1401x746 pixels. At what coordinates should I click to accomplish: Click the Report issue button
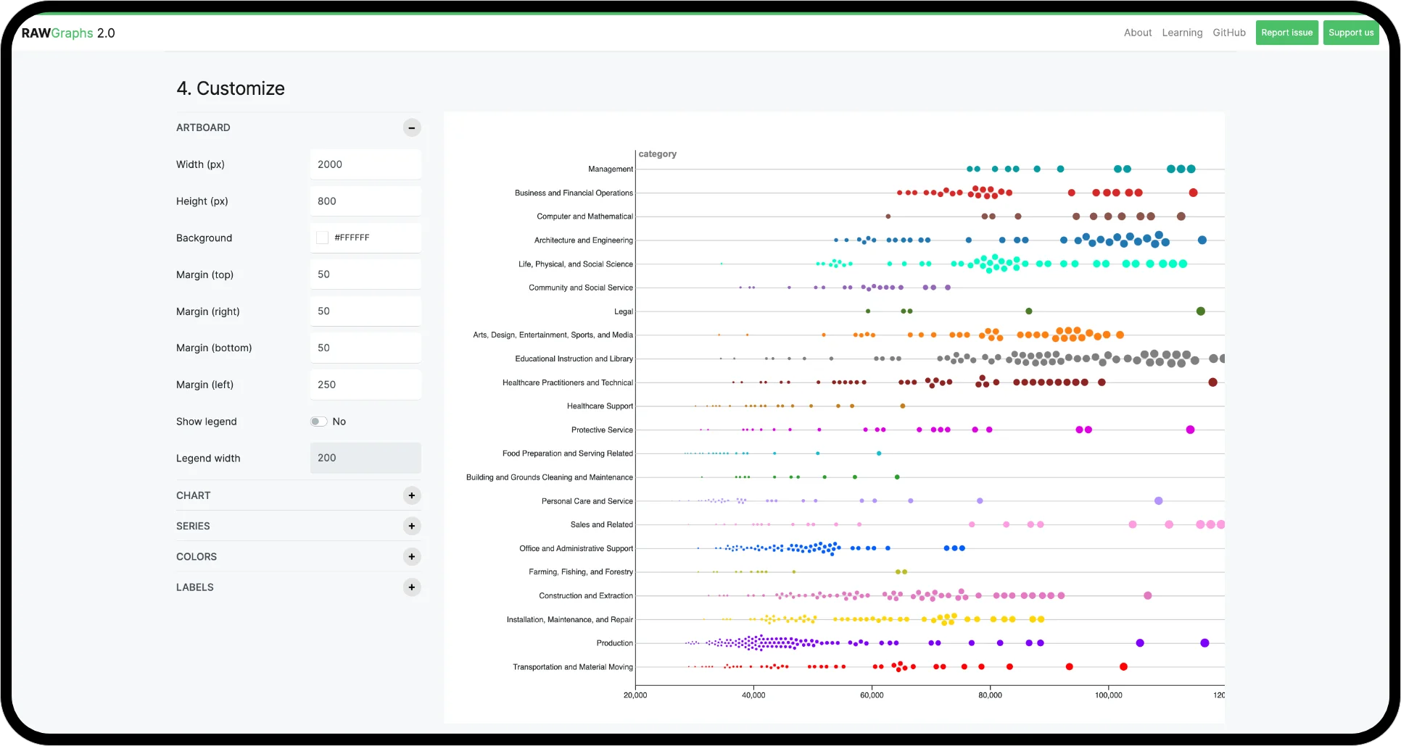point(1286,33)
